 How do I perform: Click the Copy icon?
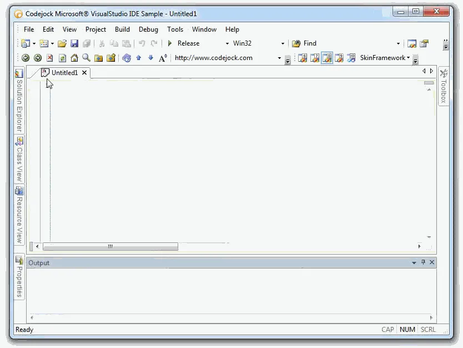point(114,43)
